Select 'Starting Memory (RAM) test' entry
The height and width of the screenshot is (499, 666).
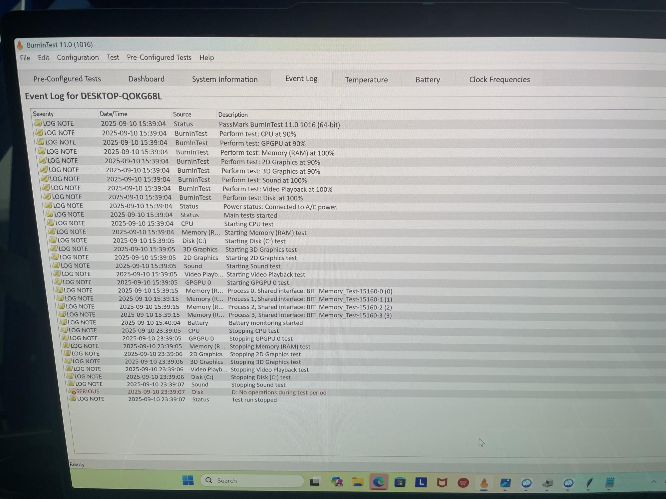click(x=265, y=233)
